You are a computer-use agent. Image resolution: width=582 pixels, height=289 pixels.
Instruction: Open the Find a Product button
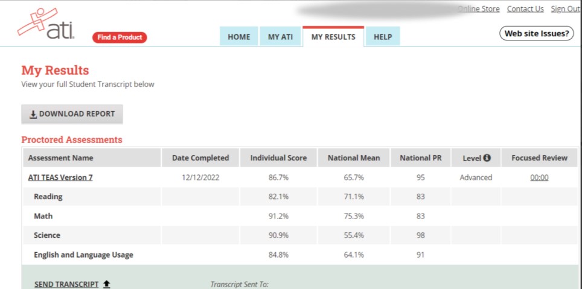tap(120, 37)
